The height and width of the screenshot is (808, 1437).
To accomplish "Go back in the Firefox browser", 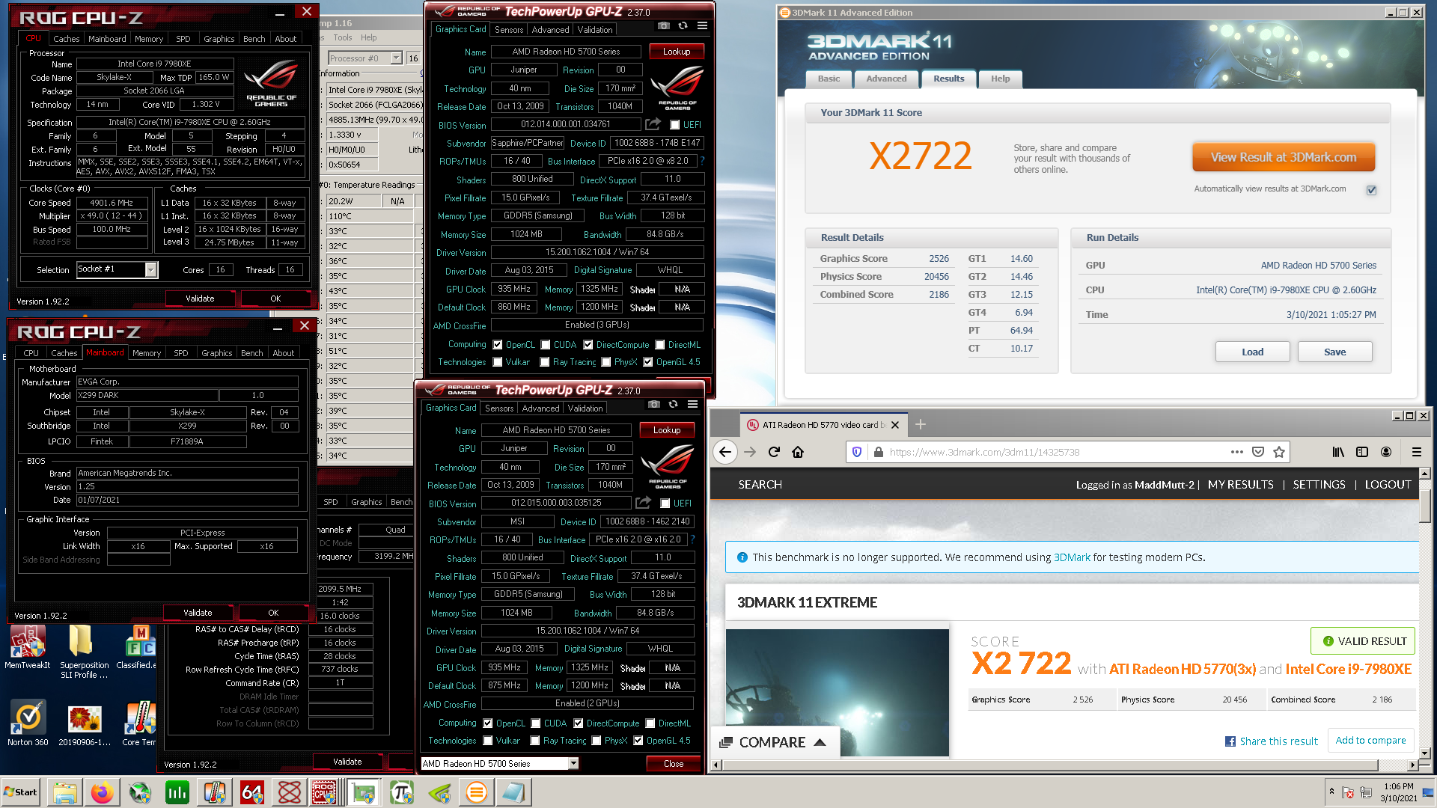I will [x=724, y=452].
